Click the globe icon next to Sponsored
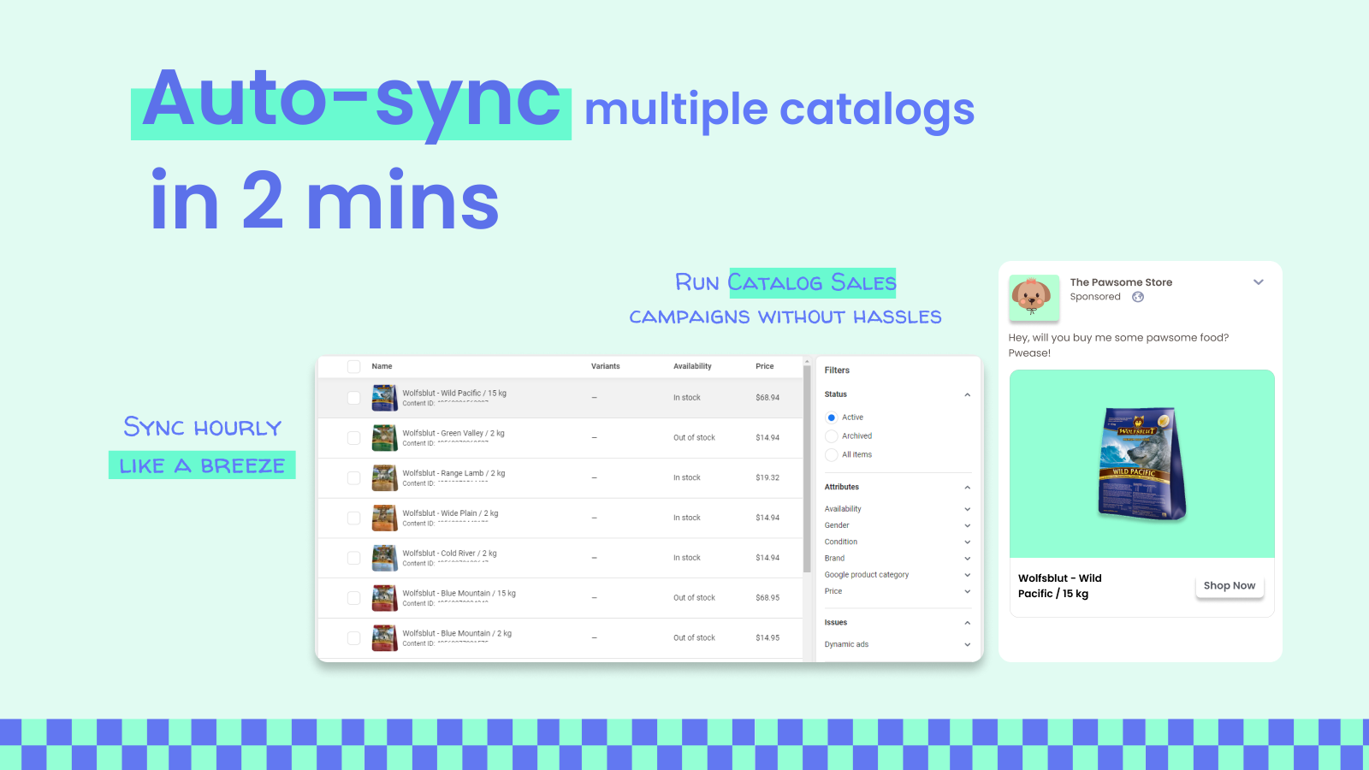1369x770 pixels. coord(1137,297)
